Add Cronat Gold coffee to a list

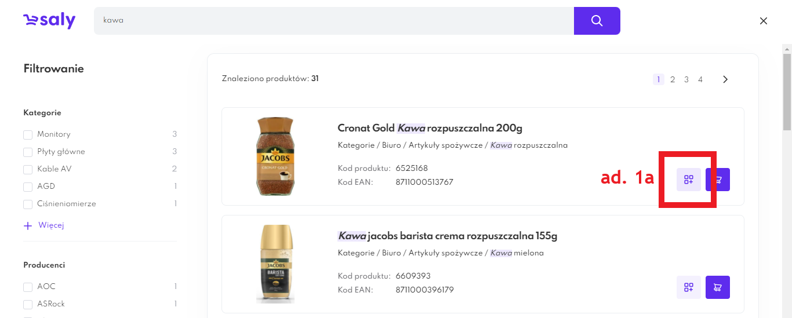(689, 180)
